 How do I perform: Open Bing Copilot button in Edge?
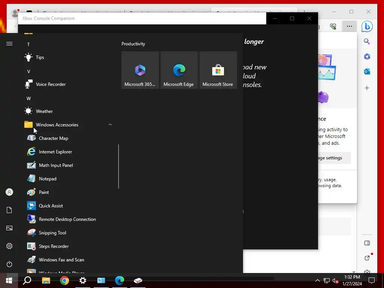coord(367,26)
